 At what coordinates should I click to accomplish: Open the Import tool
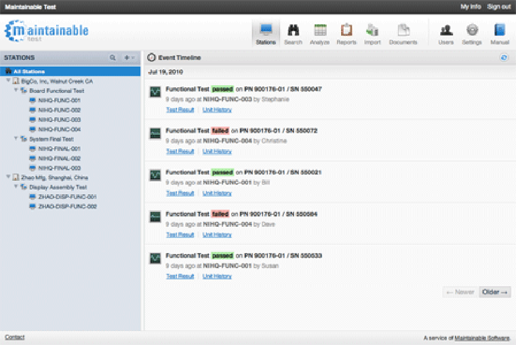pyautogui.click(x=372, y=34)
